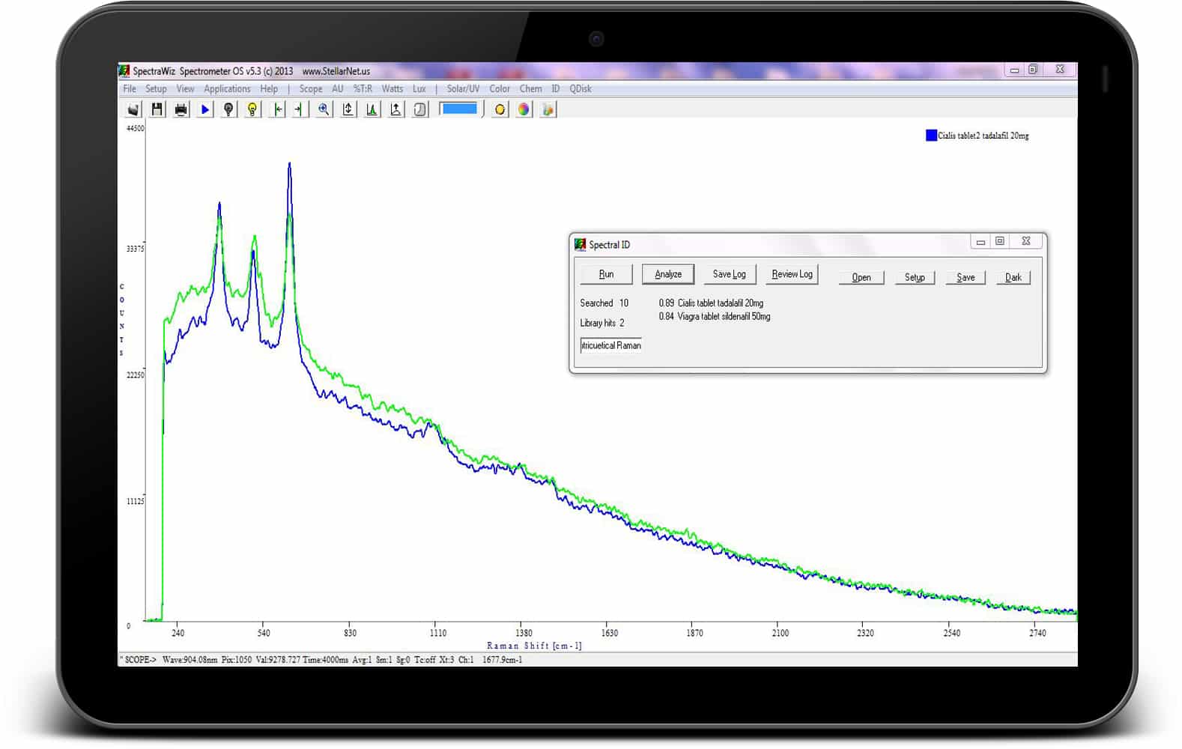Open the Chem menu item
Viewport: 1182px width, 749px height.
(531, 88)
